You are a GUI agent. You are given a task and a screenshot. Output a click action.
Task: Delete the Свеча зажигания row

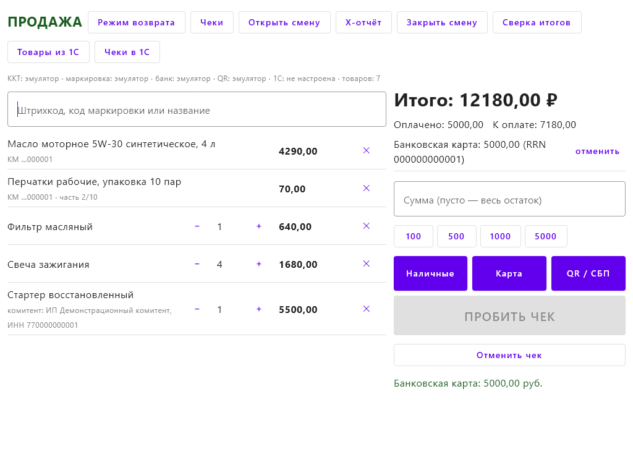point(366,263)
